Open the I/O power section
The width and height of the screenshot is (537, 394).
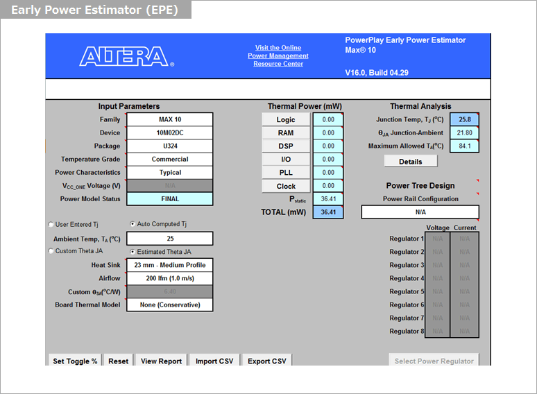click(x=286, y=159)
